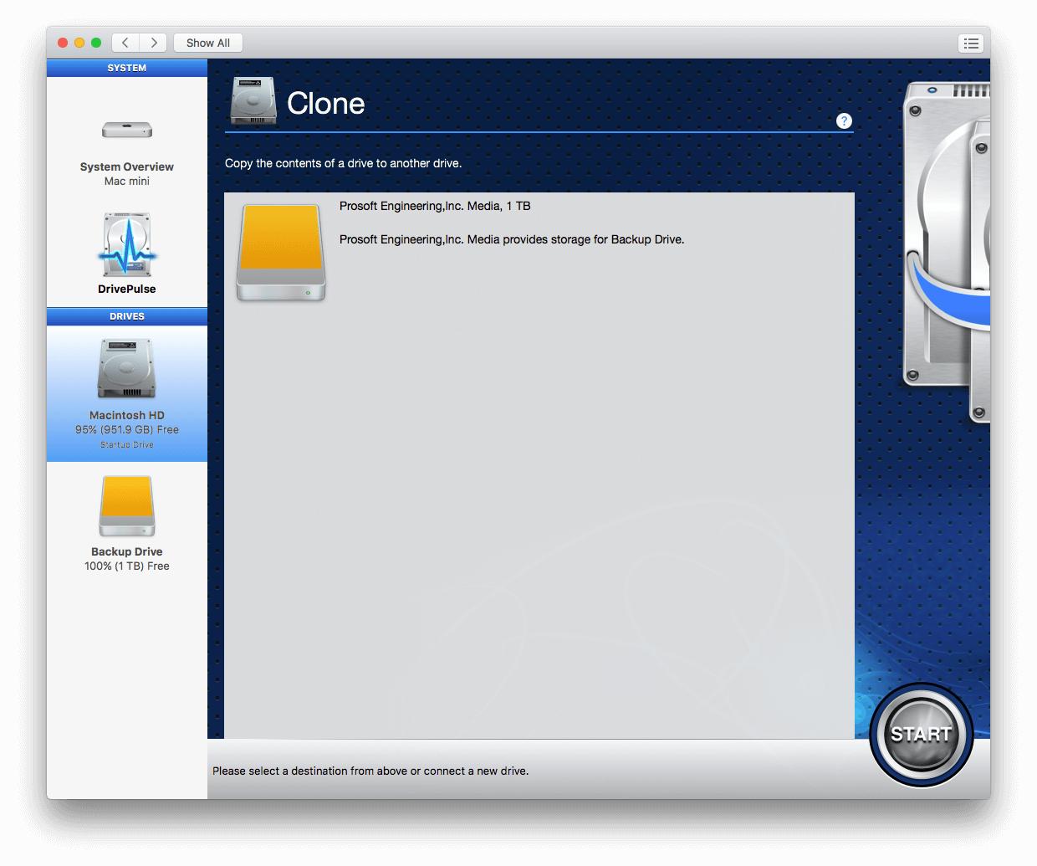Click the Copy contents description text
The image size is (1037, 866).
[x=344, y=163]
